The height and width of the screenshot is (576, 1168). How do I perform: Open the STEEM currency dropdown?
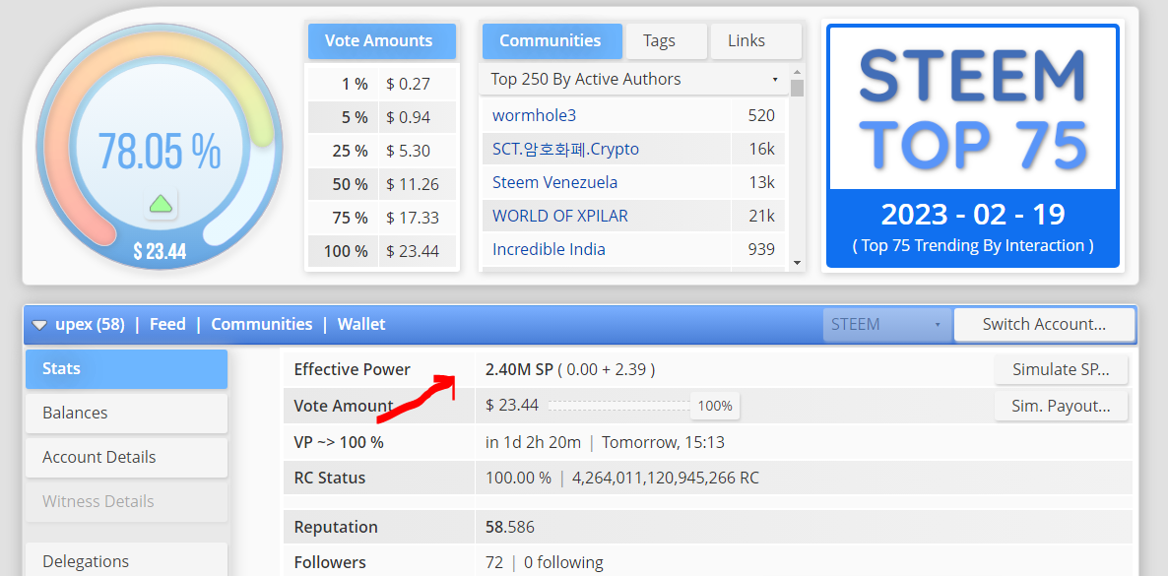[x=886, y=325]
